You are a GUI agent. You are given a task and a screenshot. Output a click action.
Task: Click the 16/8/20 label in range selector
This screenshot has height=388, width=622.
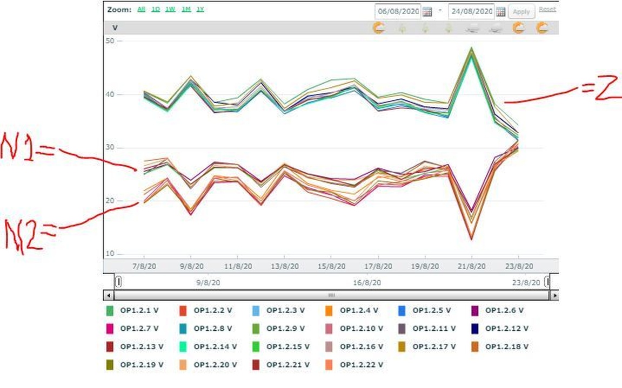(367, 283)
